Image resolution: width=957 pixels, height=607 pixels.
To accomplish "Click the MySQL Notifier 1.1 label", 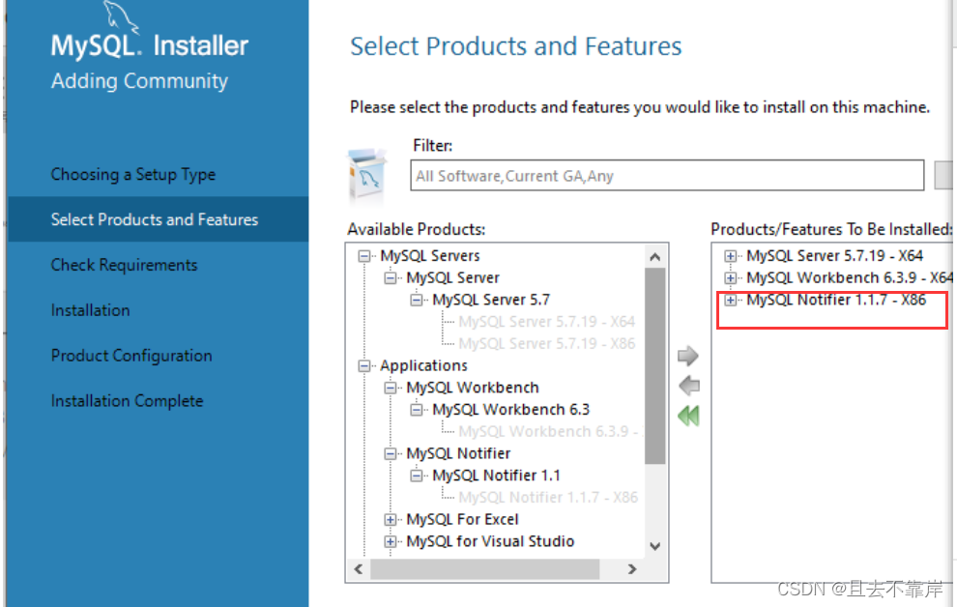I will point(496,476).
